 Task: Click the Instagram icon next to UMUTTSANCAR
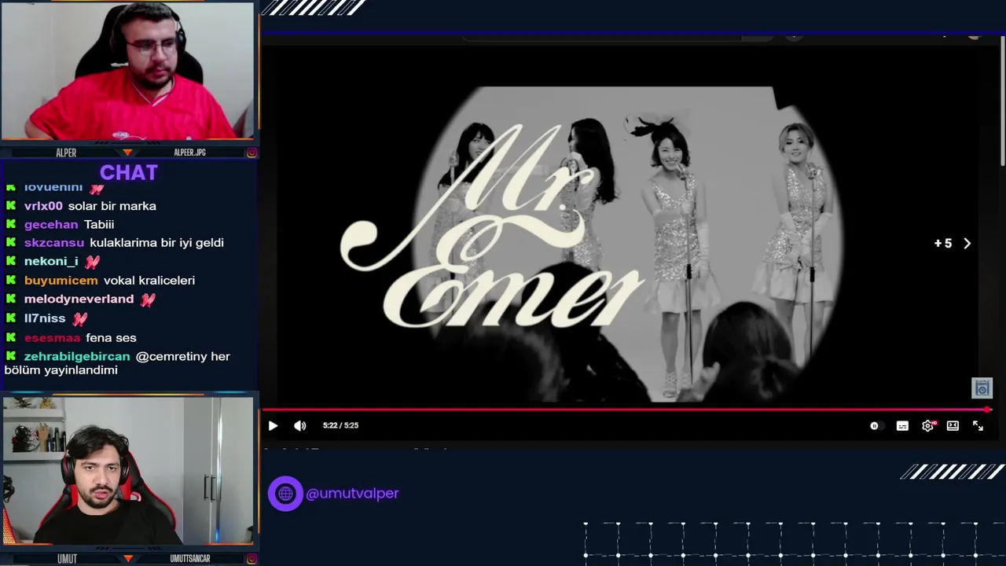(x=251, y=559)
